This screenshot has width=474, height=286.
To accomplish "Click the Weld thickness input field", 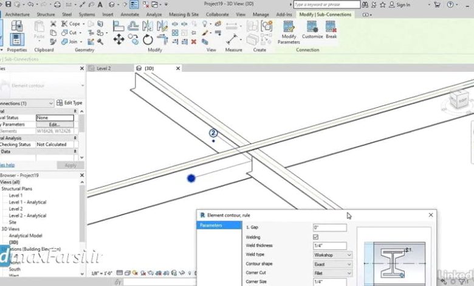I will 330,245.
